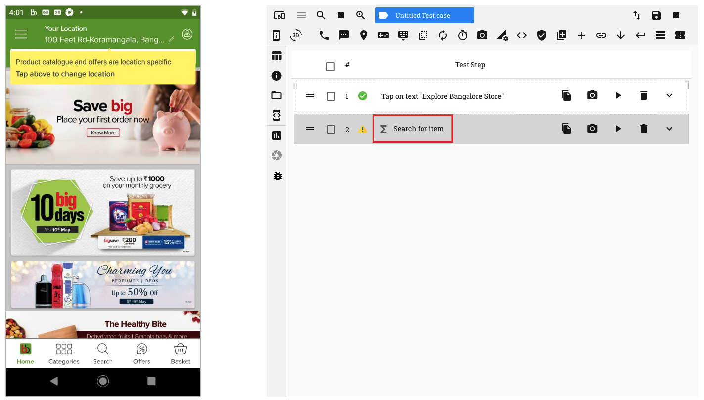Click the black square right of save

(676, 15)
